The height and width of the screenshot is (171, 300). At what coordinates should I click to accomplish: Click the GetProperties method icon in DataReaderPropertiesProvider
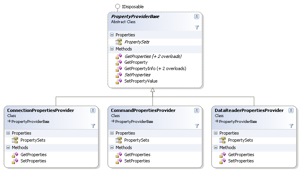[223, 155]
